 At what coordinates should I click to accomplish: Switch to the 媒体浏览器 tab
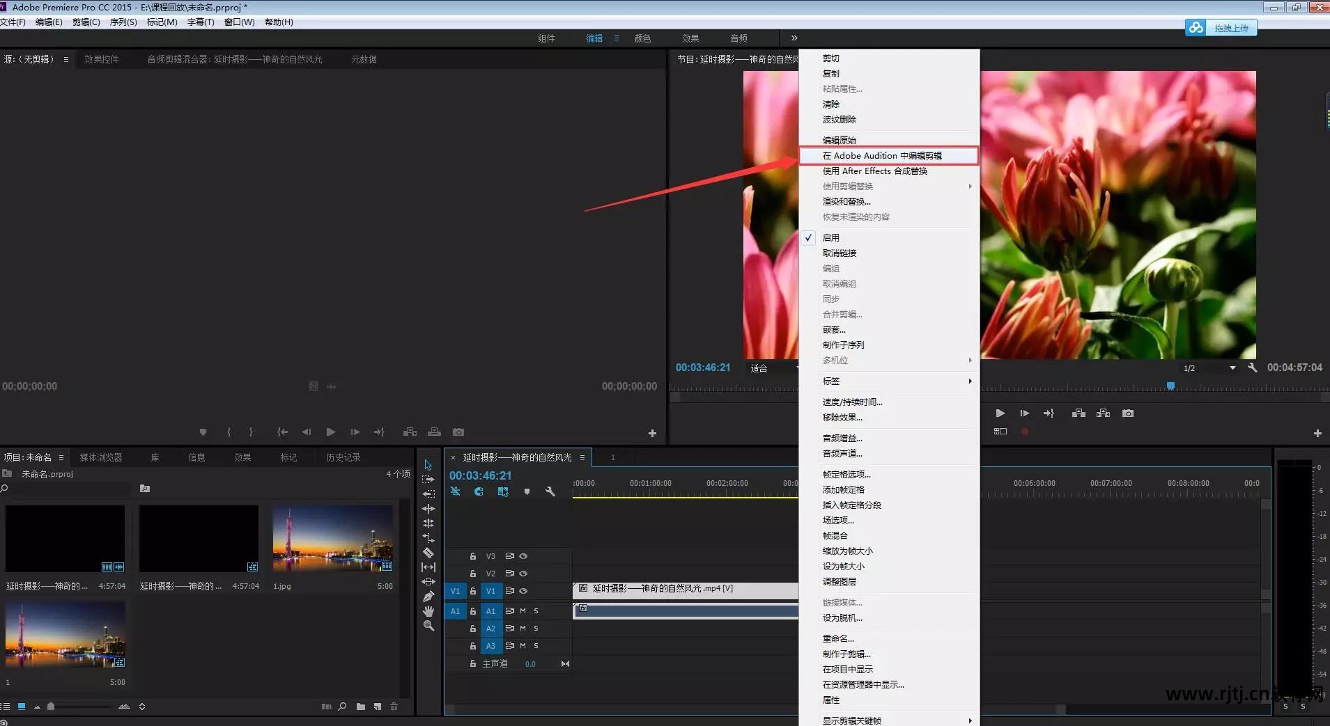[101, 457]
